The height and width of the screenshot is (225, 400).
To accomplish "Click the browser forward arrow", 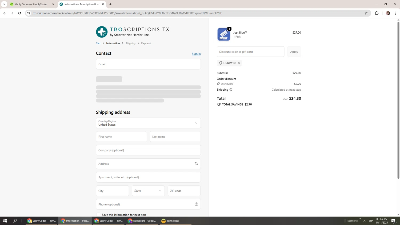I will tap(12, 13).
